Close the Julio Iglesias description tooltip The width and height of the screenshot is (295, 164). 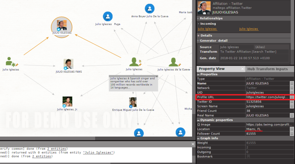(157, 76)
